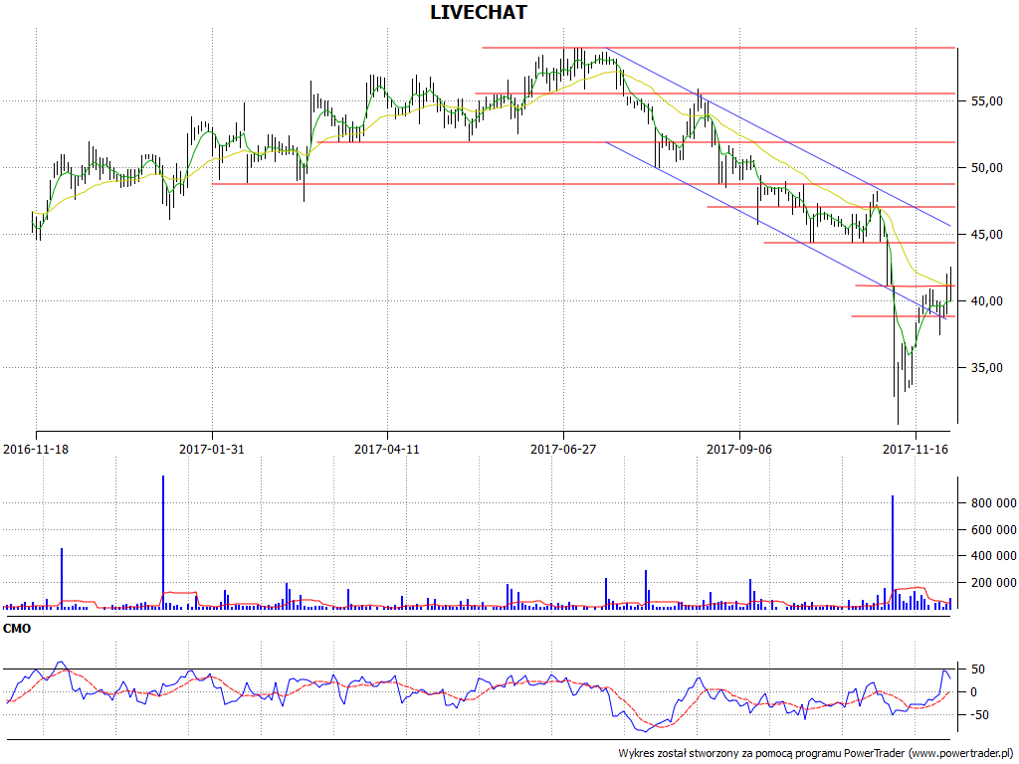Select the 2017-04-11 date label
The width and height of the screenshot is (1019, 764).
pyautogui.click(x=387, y=449)
